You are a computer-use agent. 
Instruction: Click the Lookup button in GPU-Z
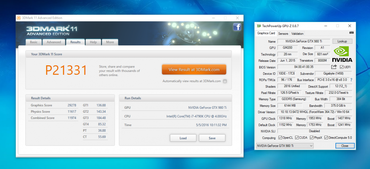[x=342, y=41]
